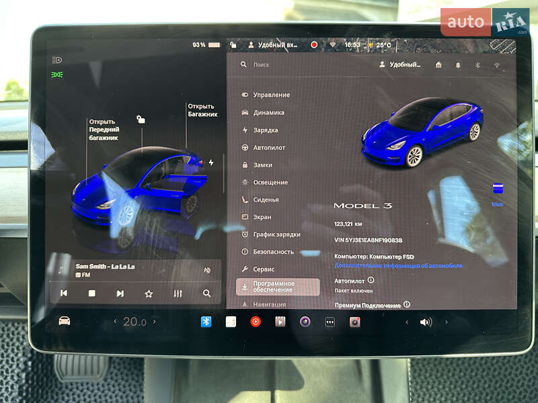538x403 pixels.
Task: Open the settings profile selector Удобный
Action: click(400, 64)
